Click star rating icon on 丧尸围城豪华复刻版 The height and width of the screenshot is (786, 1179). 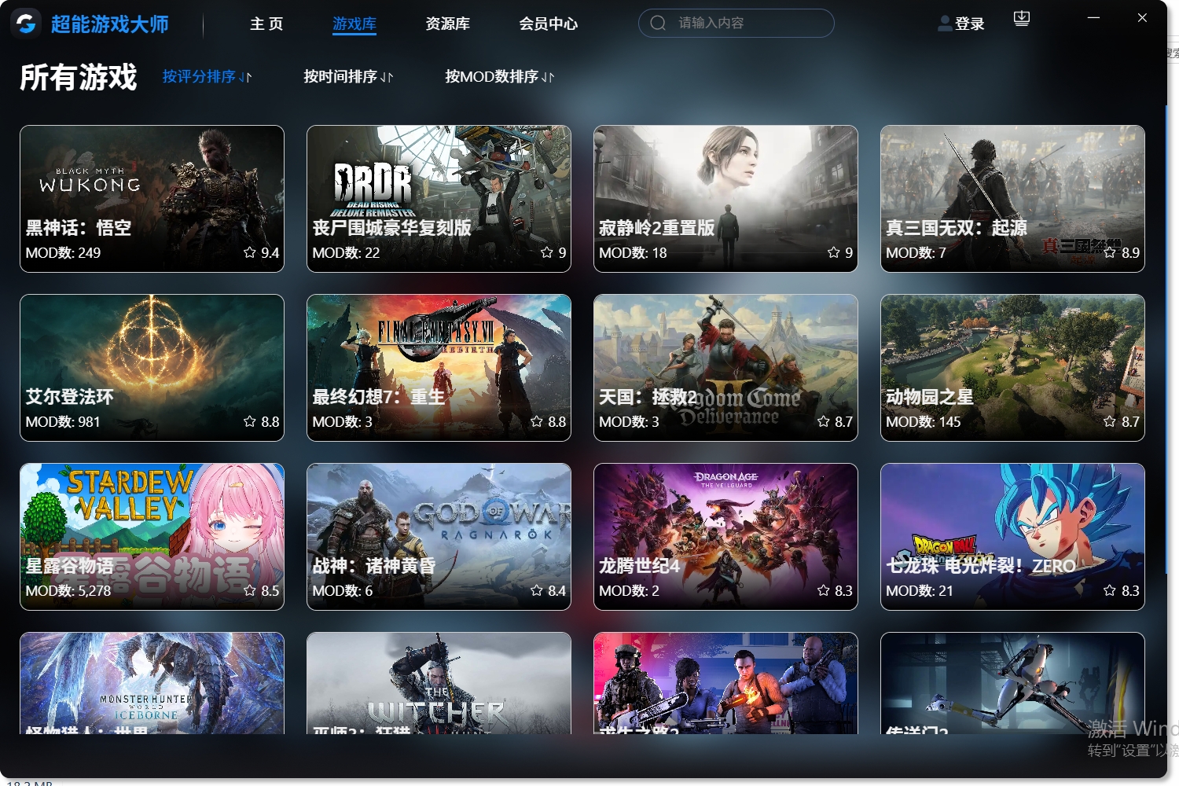[x=547, y=252]
